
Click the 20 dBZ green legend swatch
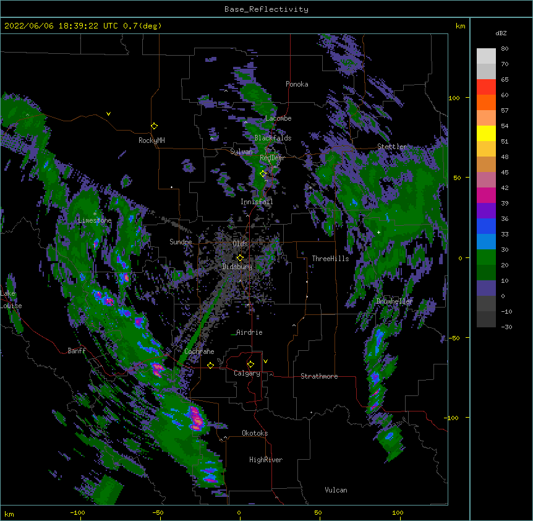486,257
